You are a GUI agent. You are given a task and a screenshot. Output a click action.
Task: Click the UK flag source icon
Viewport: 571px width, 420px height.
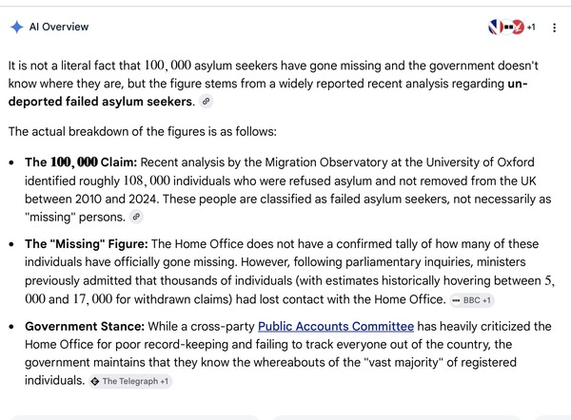tap(495, 27)
